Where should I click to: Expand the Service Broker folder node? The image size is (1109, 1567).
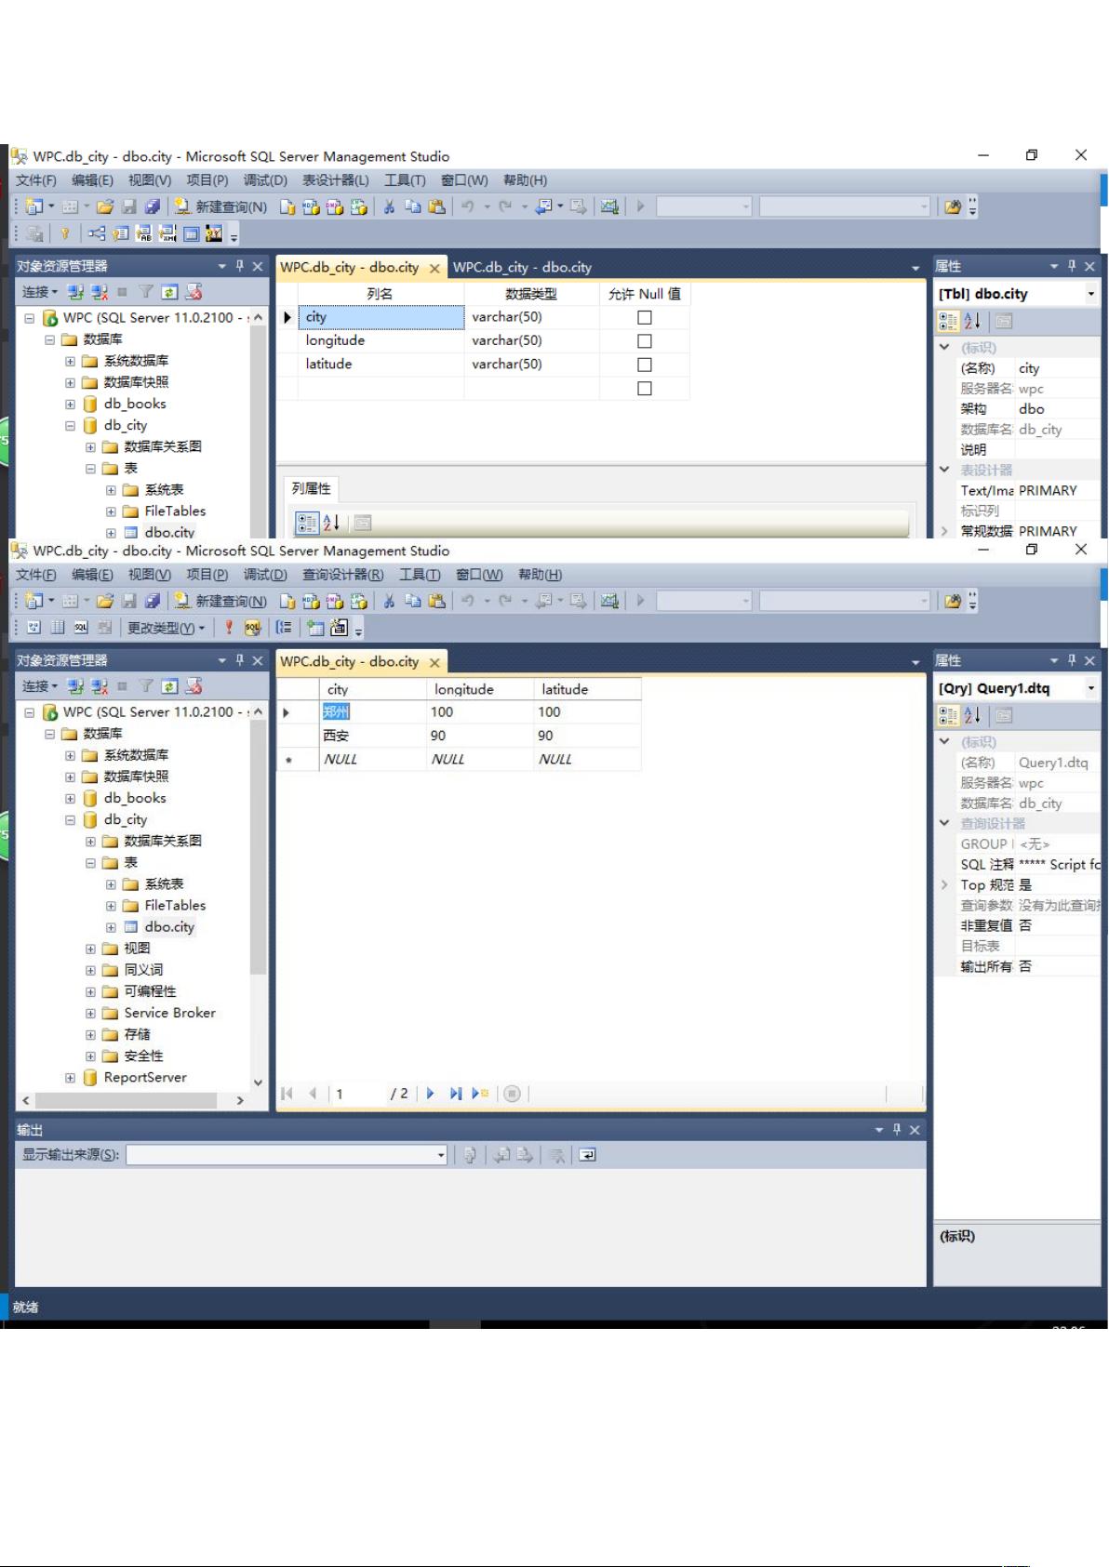point(90,1013)
